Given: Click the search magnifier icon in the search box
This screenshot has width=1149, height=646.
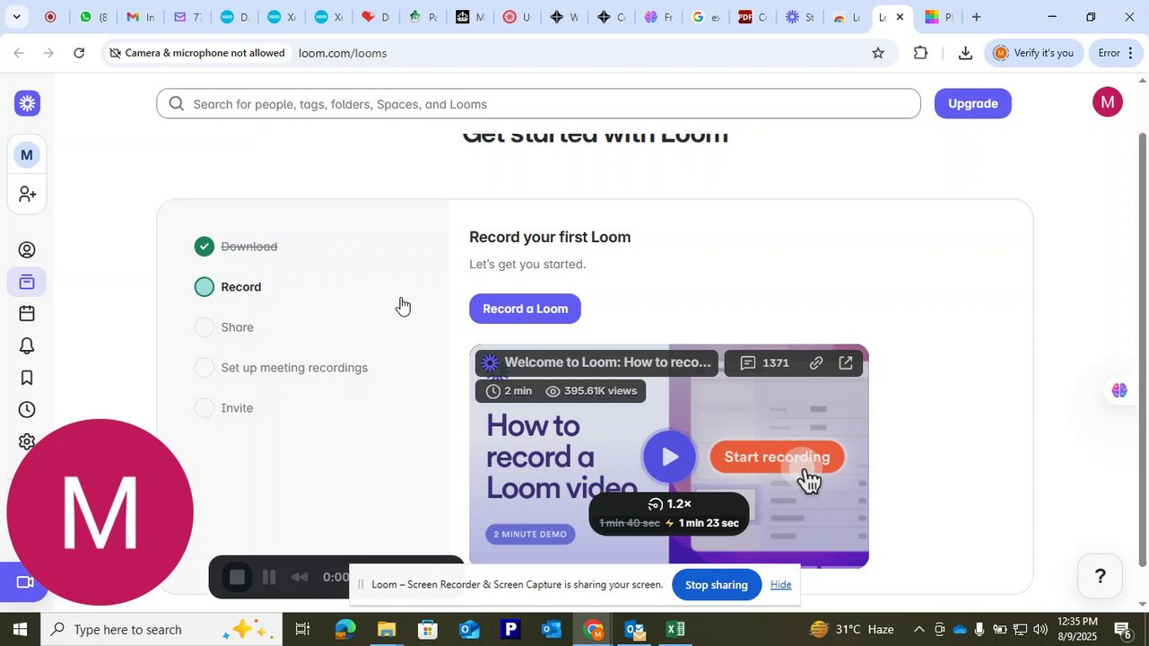Looking at the screenshot, I should [176, 104].
